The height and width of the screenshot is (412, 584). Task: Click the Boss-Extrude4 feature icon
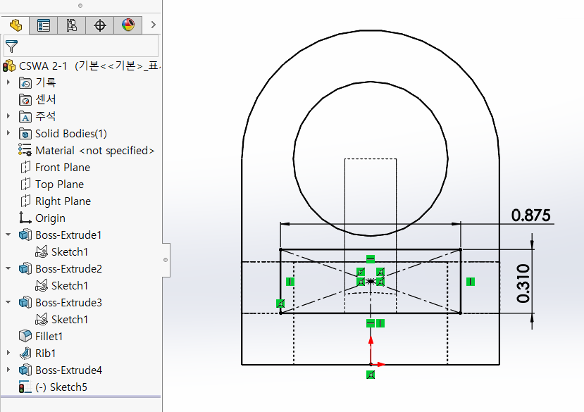point(25,370)
